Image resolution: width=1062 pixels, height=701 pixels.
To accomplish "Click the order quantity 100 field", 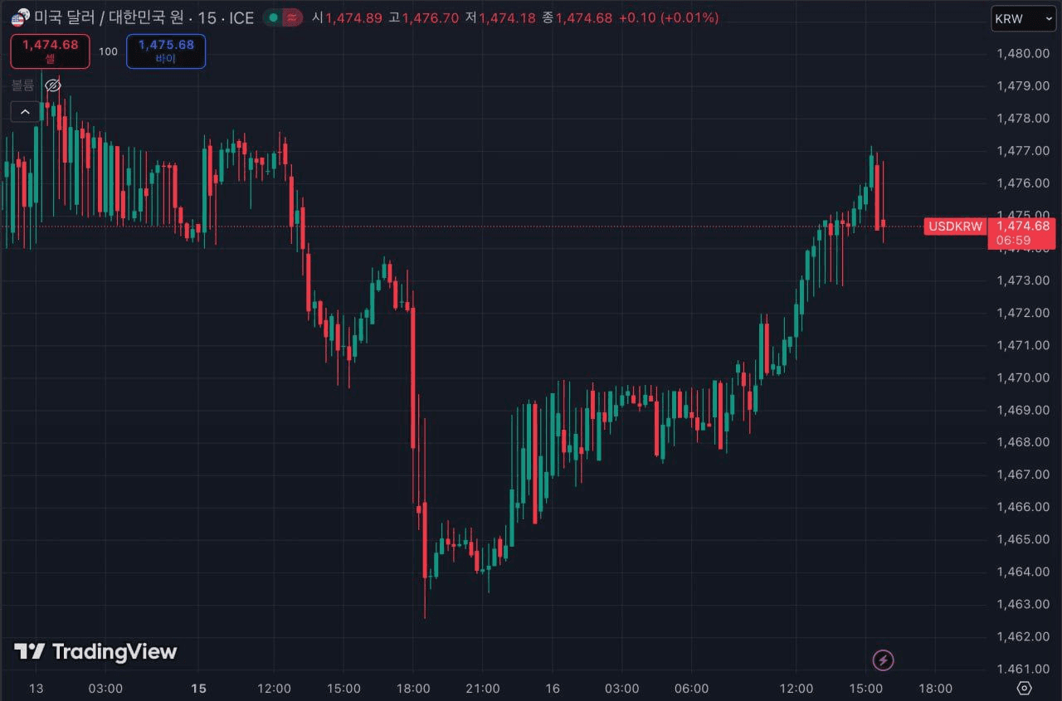I will coord(108,51).
